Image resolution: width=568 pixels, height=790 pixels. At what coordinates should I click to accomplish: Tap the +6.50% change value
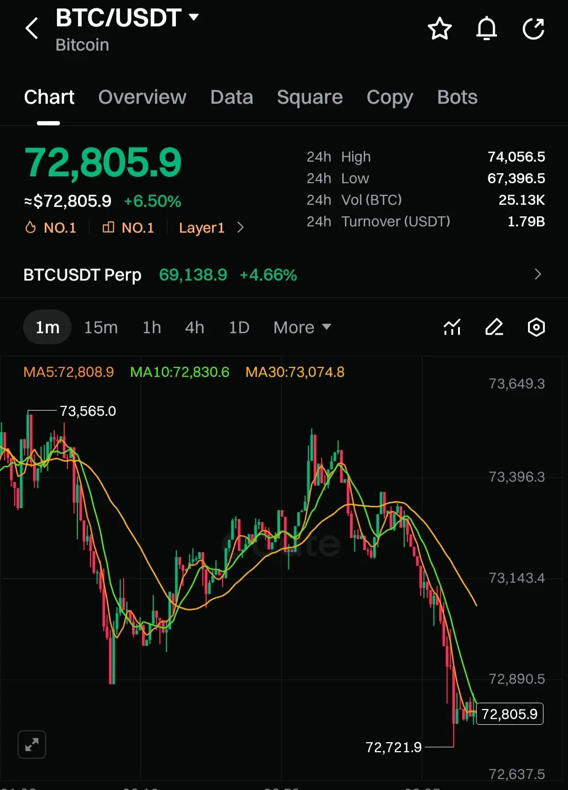(153, 201)
